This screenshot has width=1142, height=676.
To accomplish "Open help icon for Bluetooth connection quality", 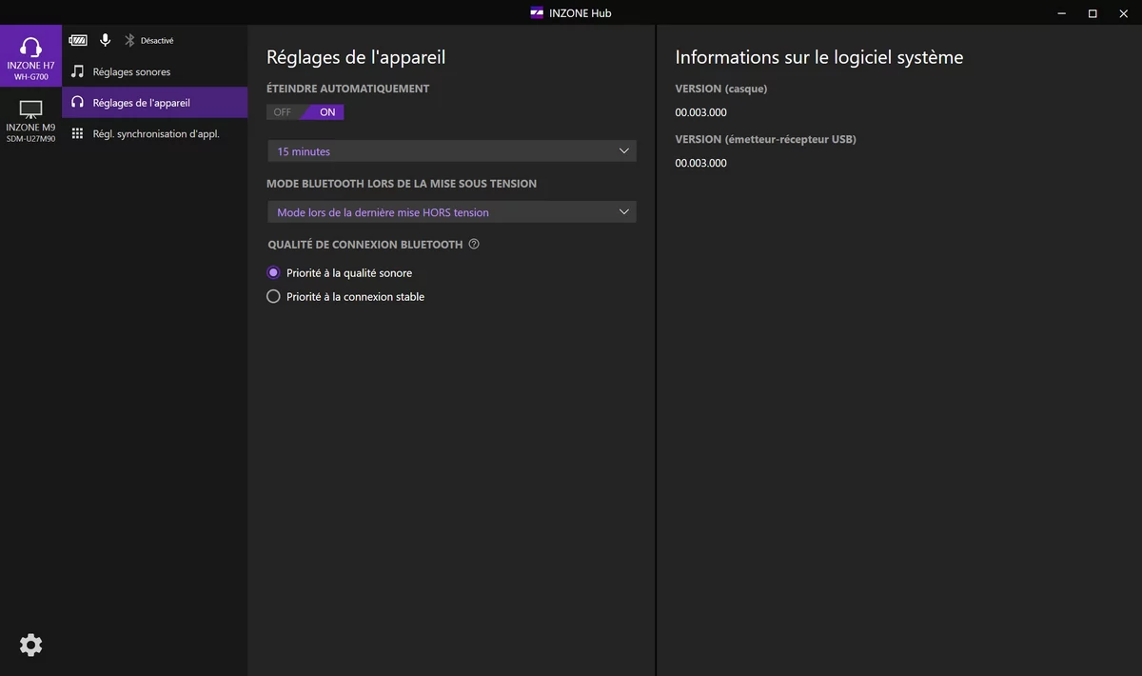I will (x=474, y=244).
